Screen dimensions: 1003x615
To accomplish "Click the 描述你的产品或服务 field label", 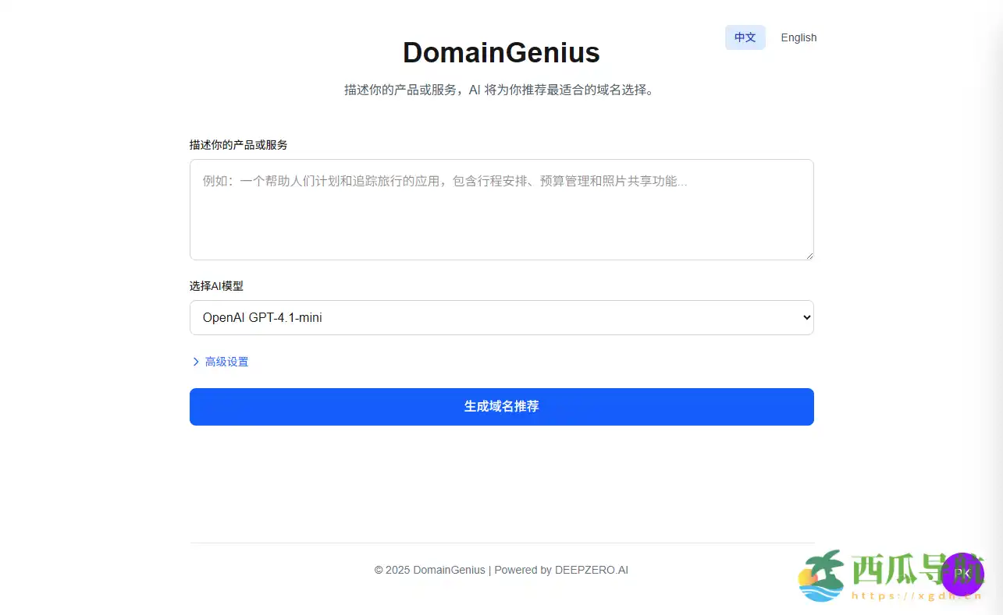I will (239, 144).
